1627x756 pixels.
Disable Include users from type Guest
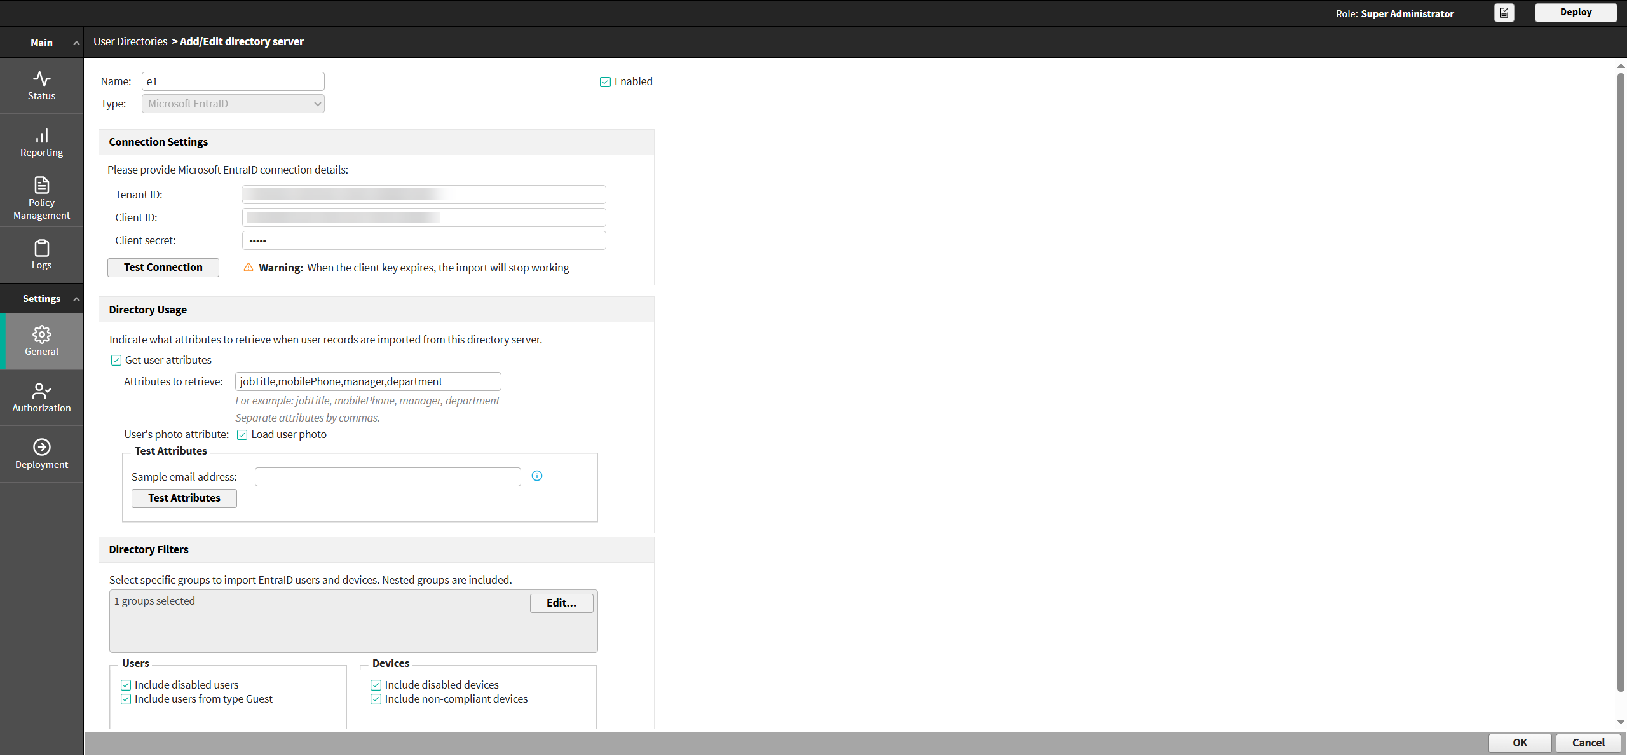[126, 699]
